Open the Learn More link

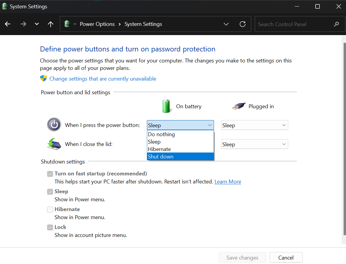point(228,182)
